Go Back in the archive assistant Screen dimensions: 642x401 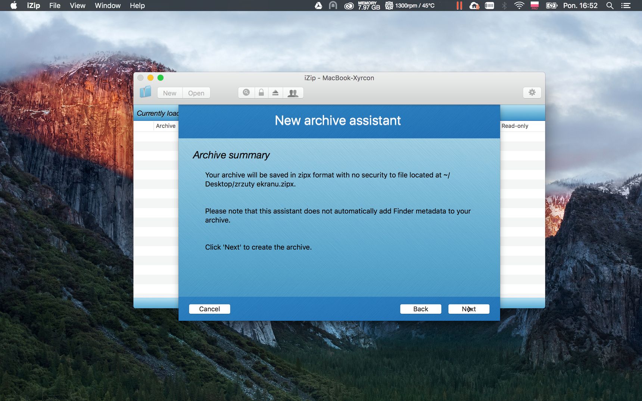(420, 309)
